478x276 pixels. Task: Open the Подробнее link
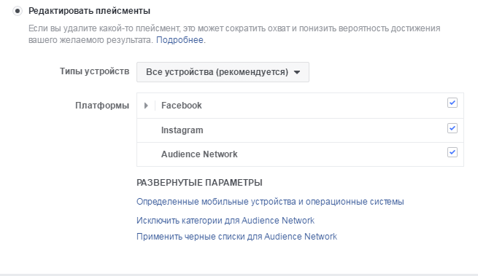[180, 40]
